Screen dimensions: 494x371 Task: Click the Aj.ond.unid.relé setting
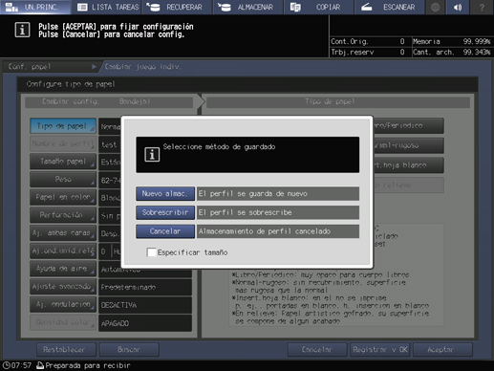(x=63, y=251)
